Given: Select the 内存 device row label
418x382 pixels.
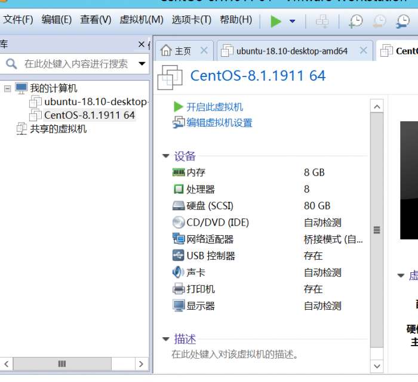Looking at the screenshot, I should tap(196, 172).
